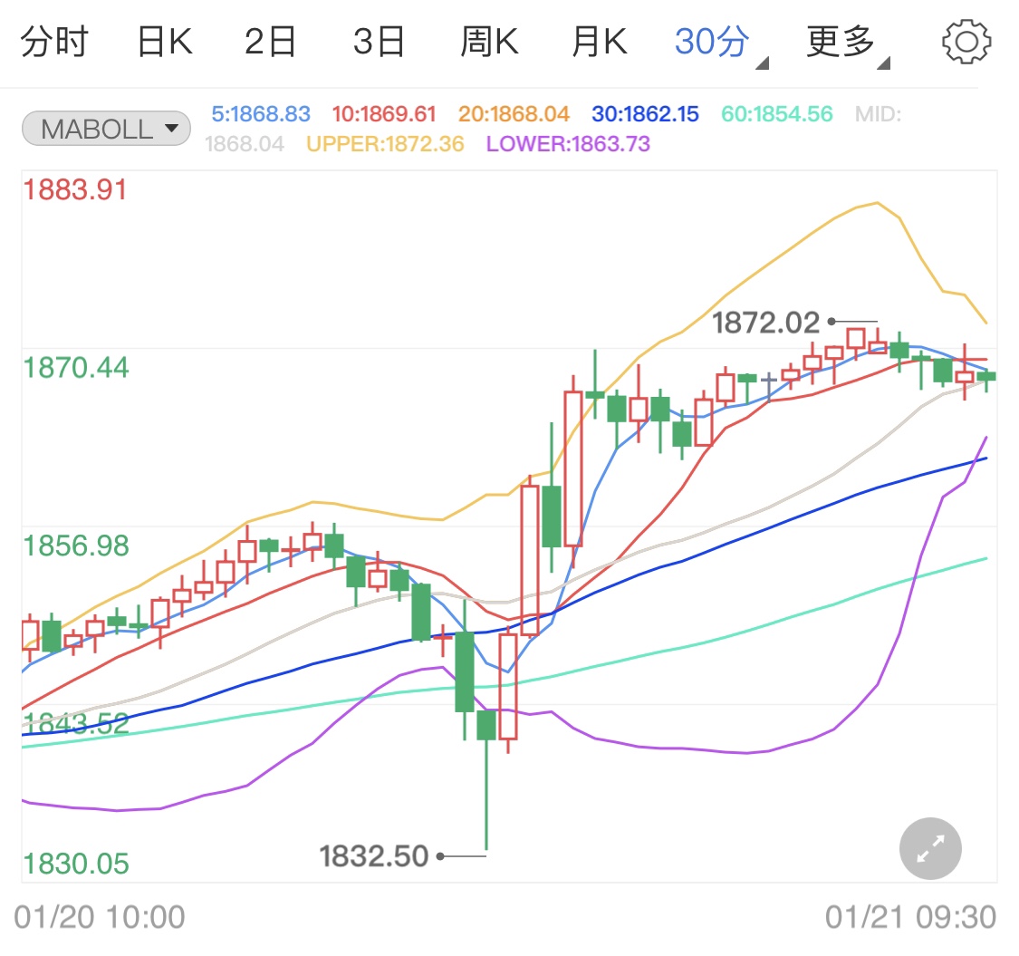Expand chart to fullscreen with arrows button
The height and width of the screenshot is (956, 1019).
930,849
